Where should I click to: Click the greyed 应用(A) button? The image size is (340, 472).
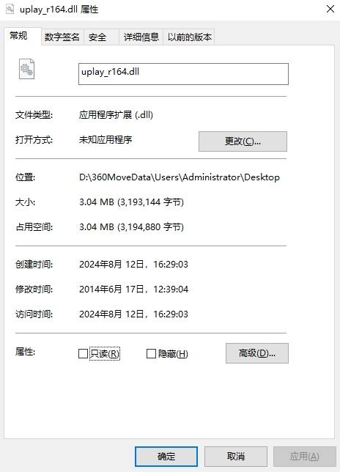(305, 457)
